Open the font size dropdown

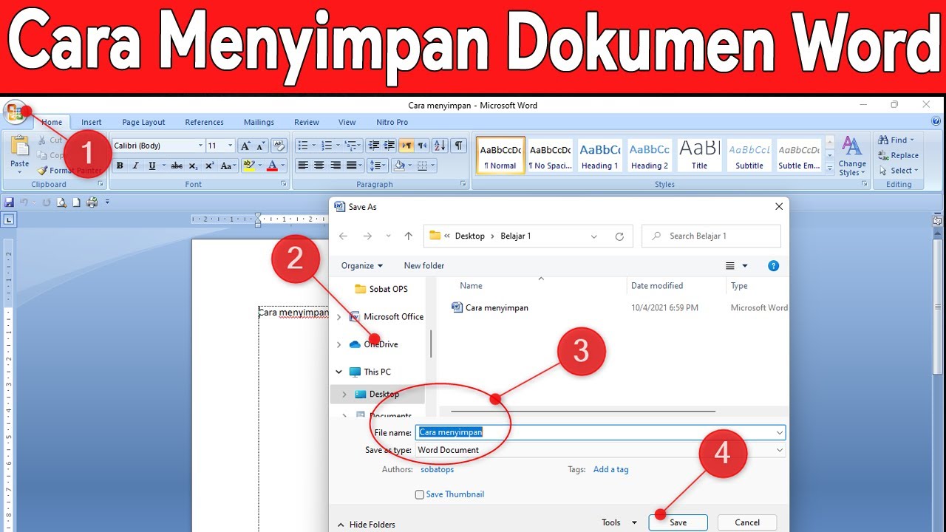[x=231, y=146]
